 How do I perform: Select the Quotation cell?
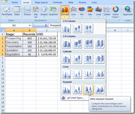[14, 50]
